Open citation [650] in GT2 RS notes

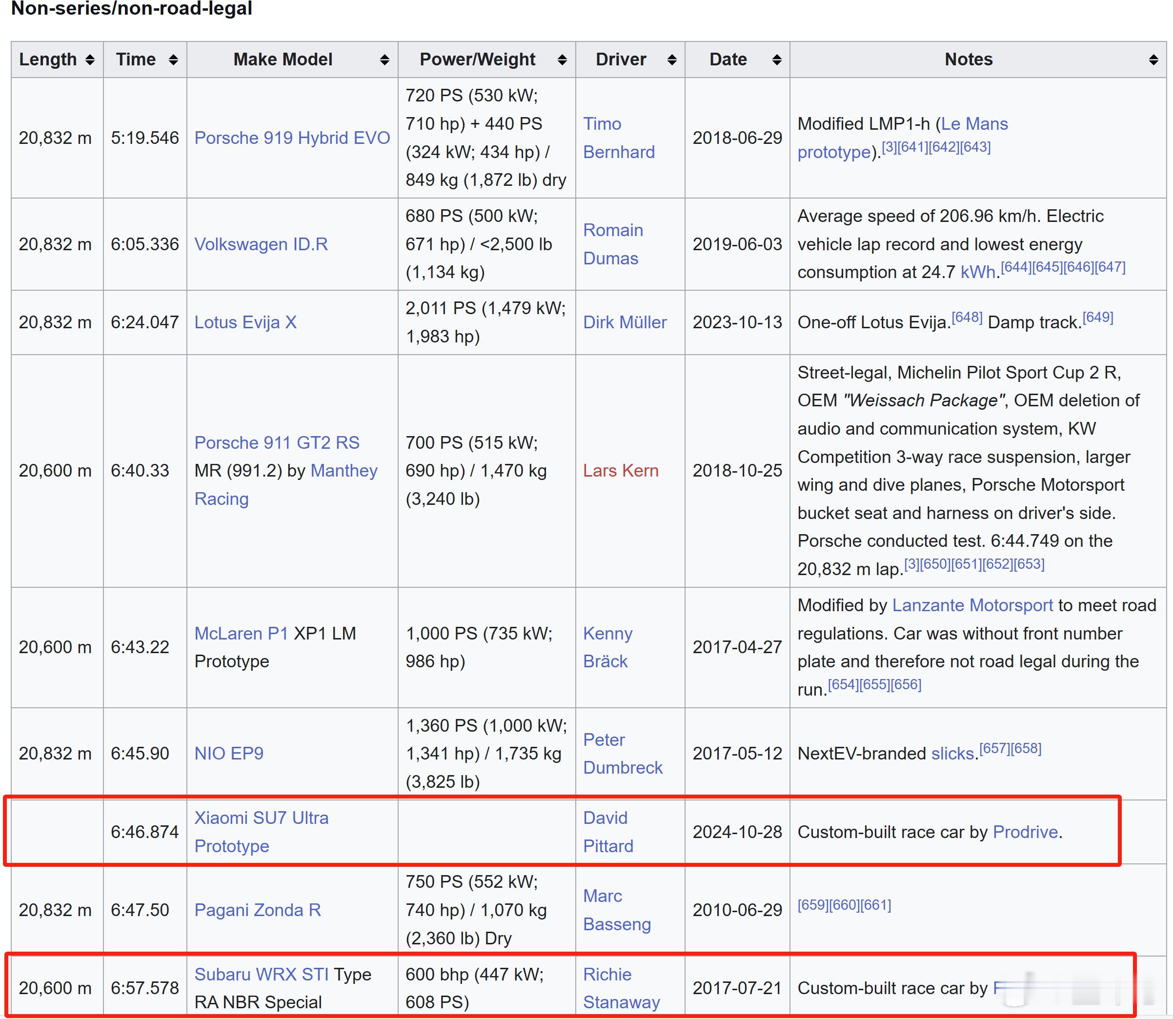point(936,564)
